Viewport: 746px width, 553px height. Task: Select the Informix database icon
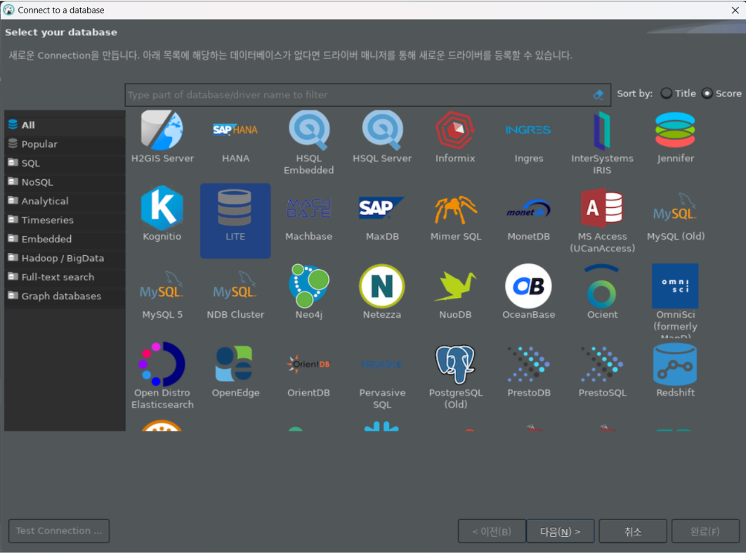coord(455,138)
